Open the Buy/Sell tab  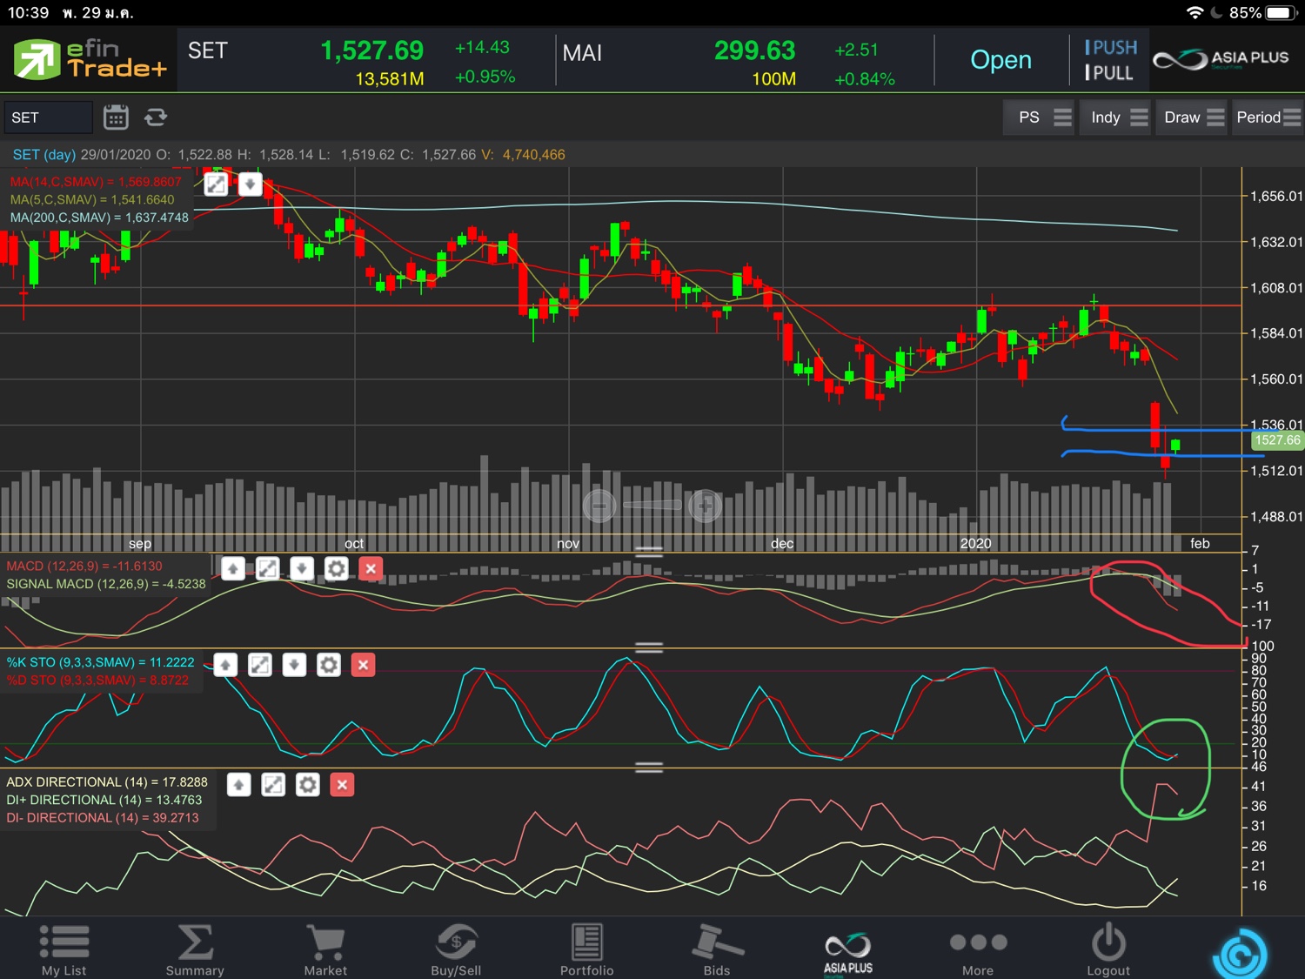click(x=456, y=950)
